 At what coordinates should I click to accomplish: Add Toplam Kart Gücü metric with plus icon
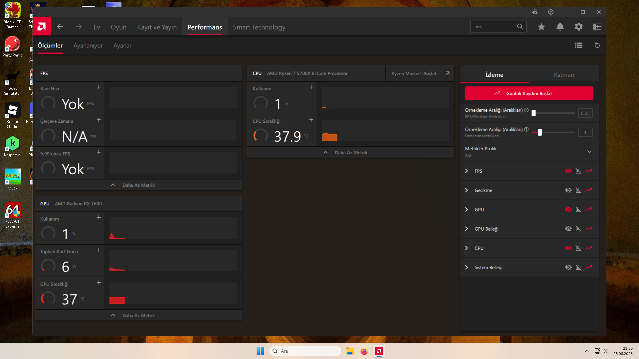click(99, 250)
